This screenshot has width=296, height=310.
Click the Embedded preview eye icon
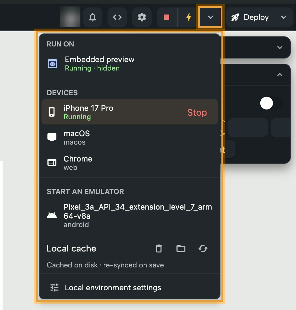tap(53, 64)
